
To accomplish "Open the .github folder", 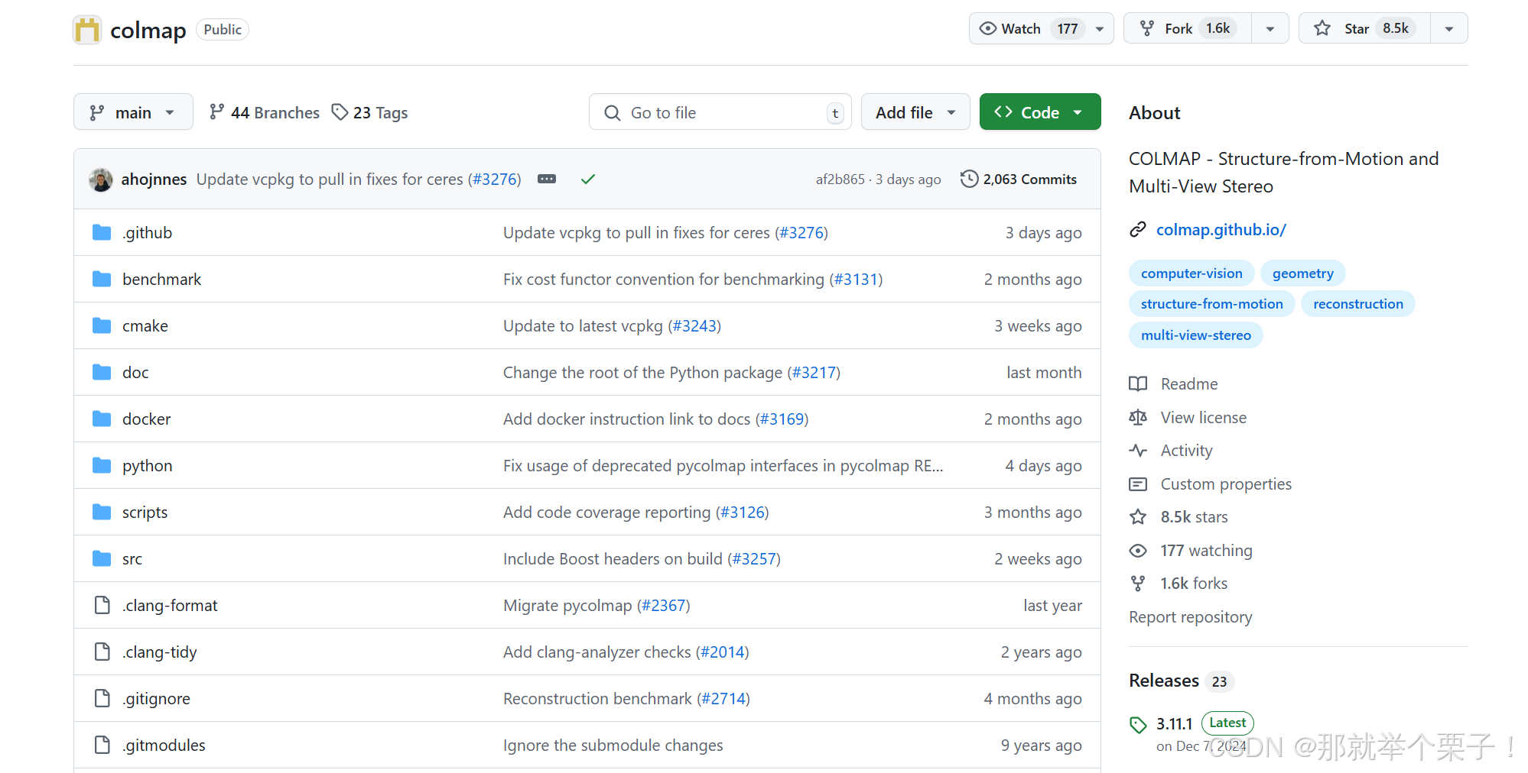I will pyautogui.click(x=147, y=233).
